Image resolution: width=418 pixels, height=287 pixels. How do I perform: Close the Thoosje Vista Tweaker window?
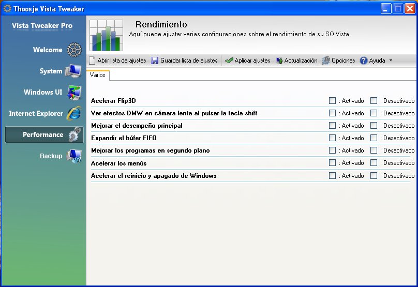coord(410,9)
